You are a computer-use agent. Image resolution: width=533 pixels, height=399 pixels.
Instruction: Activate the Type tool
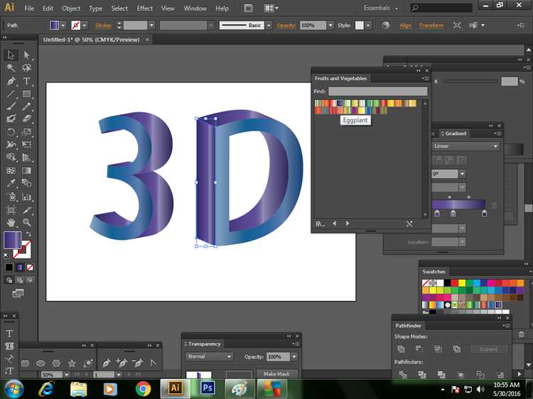pos(27,81)
